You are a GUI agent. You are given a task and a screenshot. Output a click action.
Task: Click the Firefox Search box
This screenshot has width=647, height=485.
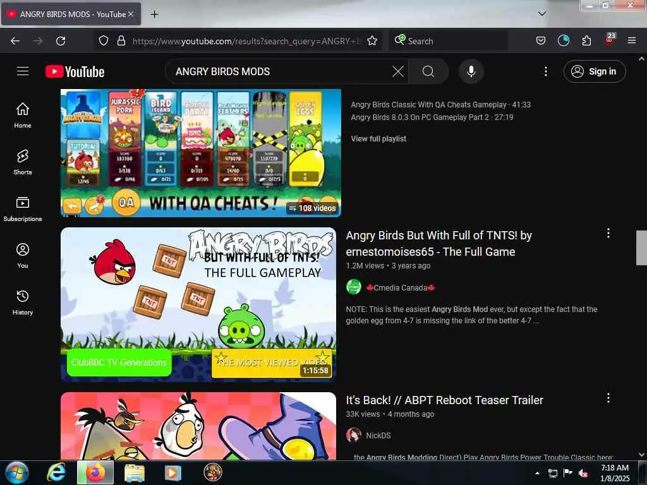point(448,41)
